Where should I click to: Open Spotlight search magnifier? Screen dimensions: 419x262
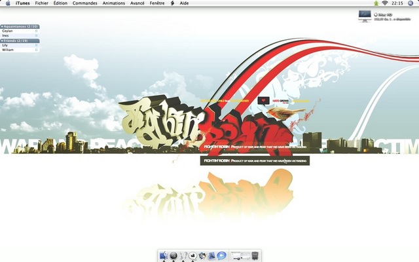tap(412, 3)
